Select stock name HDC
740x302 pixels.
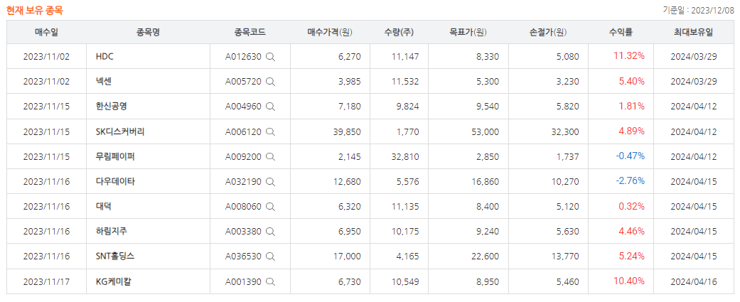tap(104, 57)
